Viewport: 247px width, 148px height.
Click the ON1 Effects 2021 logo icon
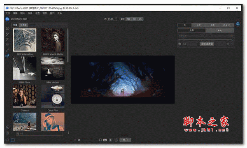pos(7,19)
